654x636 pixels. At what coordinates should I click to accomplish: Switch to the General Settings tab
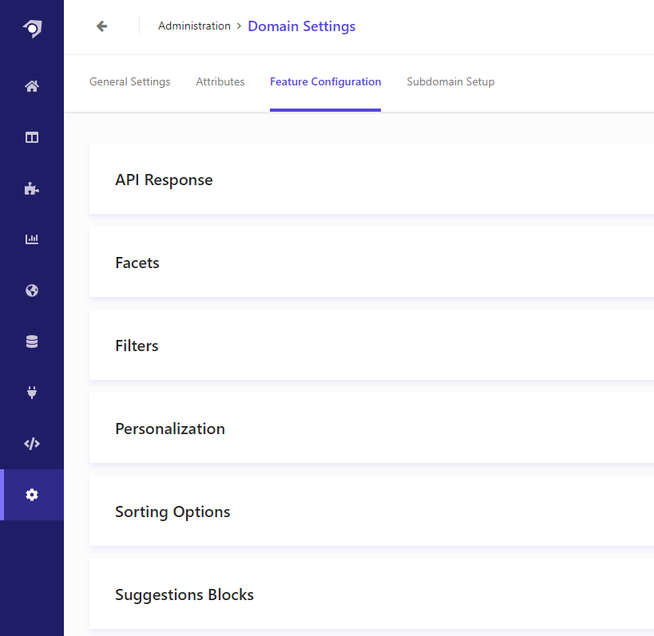click(129, 81)
